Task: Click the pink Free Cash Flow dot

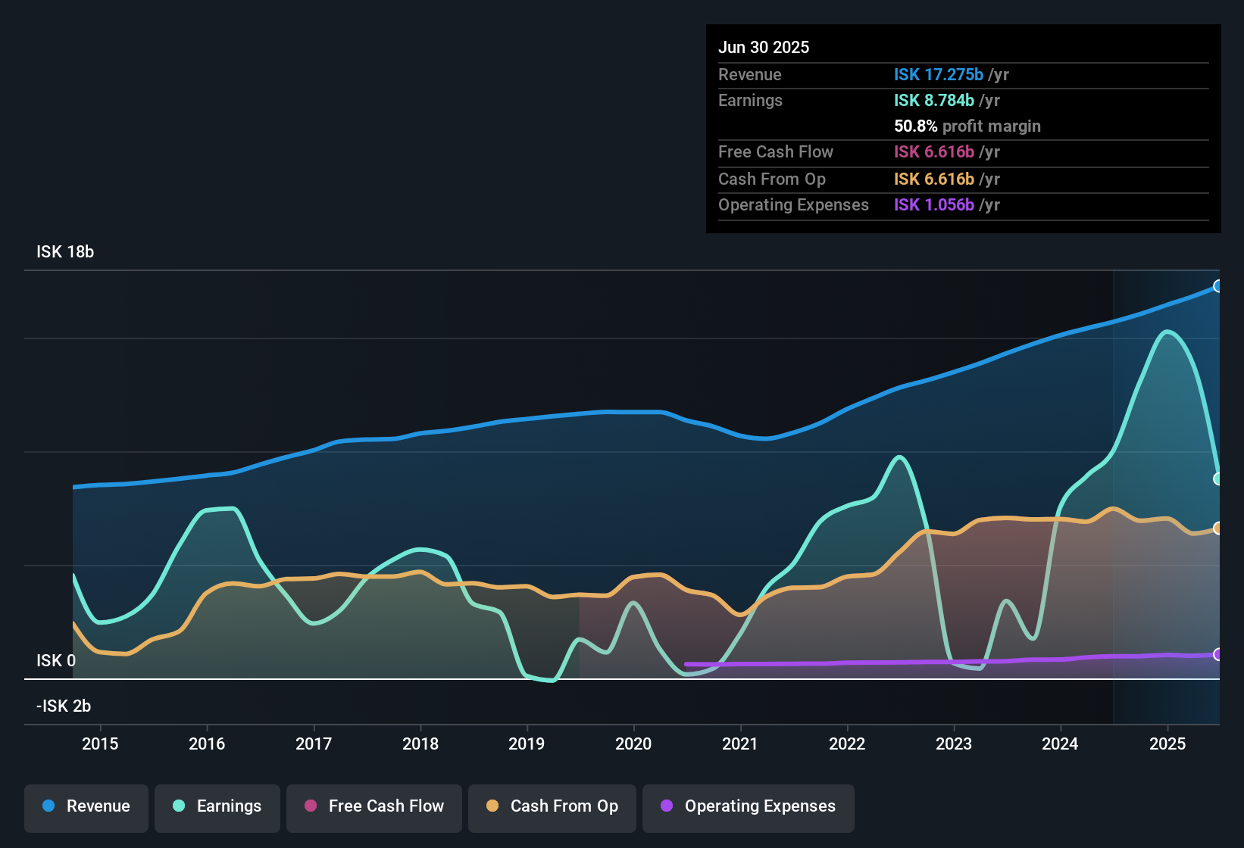Action: (x=311, y=806)
